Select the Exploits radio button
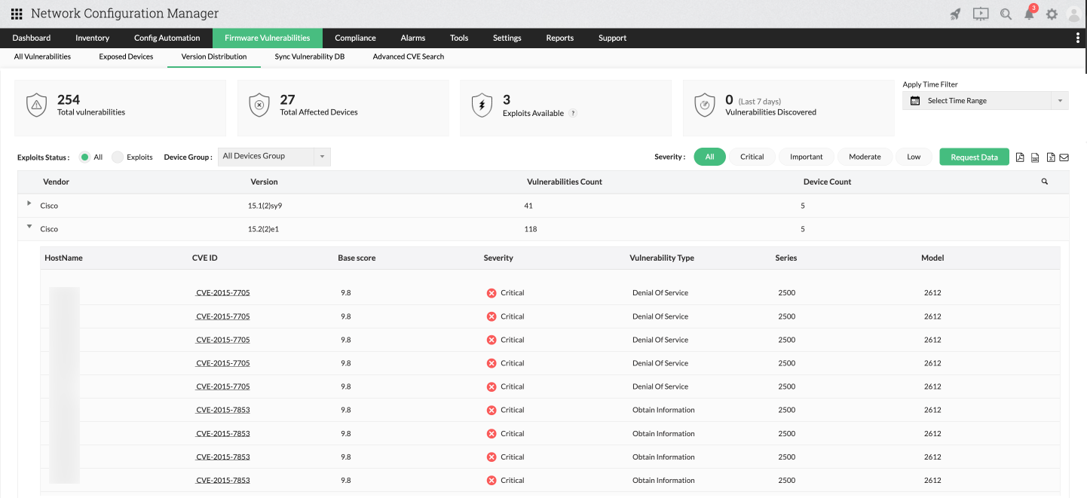This screenshot has height=498, width=1087. [118, 157]
